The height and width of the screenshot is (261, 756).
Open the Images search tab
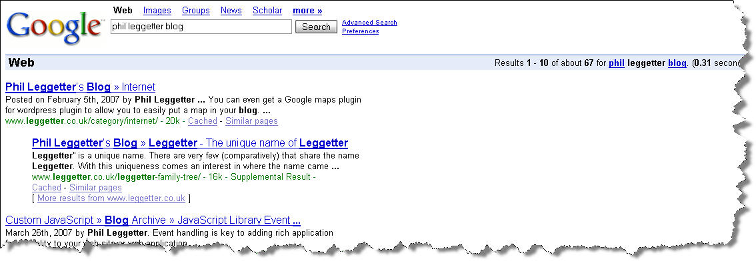click(x=157, y=11)
